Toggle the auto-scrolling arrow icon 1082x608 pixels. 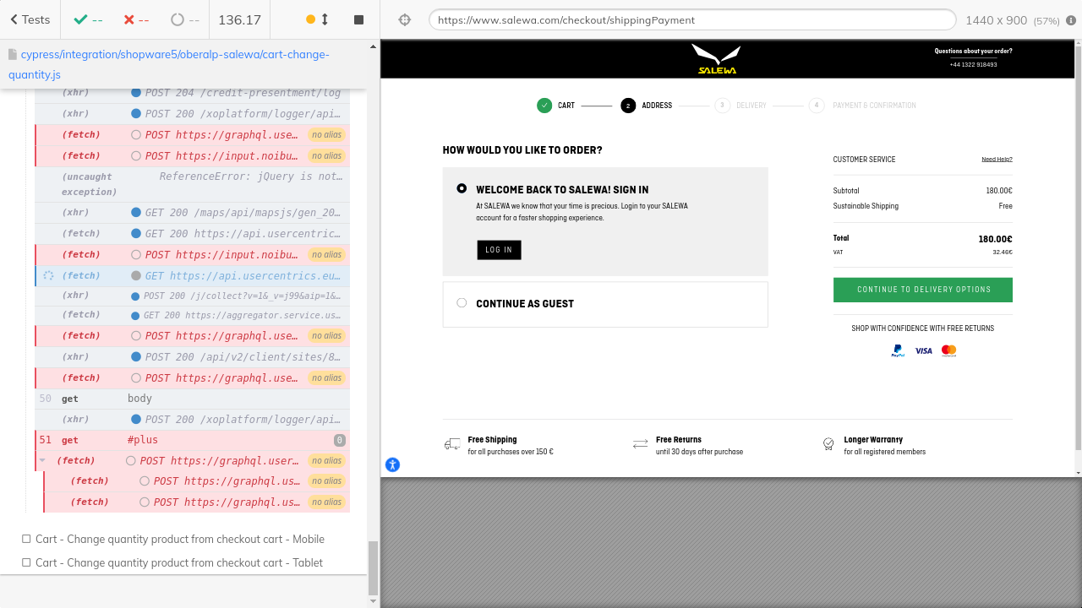pos(325,19)
